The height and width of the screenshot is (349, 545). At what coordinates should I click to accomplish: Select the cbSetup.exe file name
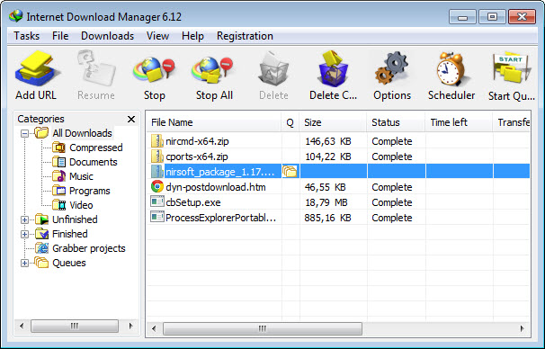coord(192,202)
